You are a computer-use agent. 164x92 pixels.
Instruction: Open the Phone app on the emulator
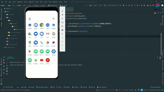pyautogui.click(x=42, y=43)
